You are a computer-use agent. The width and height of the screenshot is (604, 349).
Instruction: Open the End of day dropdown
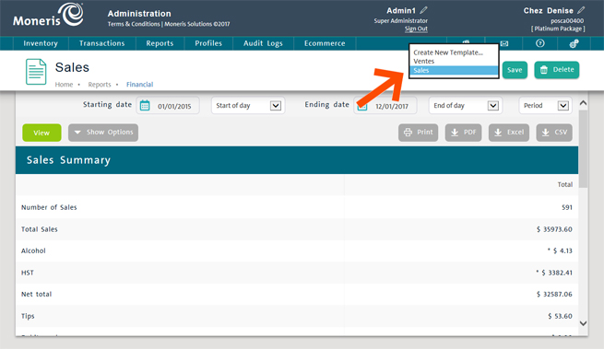(x=466, y=105)
